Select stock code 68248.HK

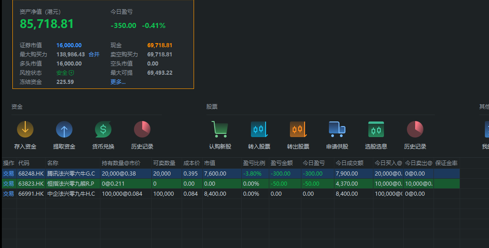click(x=31, y=174)
